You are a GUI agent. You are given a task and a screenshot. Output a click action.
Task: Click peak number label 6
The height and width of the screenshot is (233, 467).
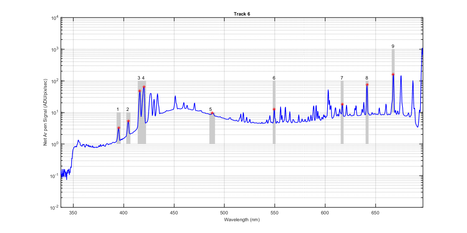[x=274, y=78]
